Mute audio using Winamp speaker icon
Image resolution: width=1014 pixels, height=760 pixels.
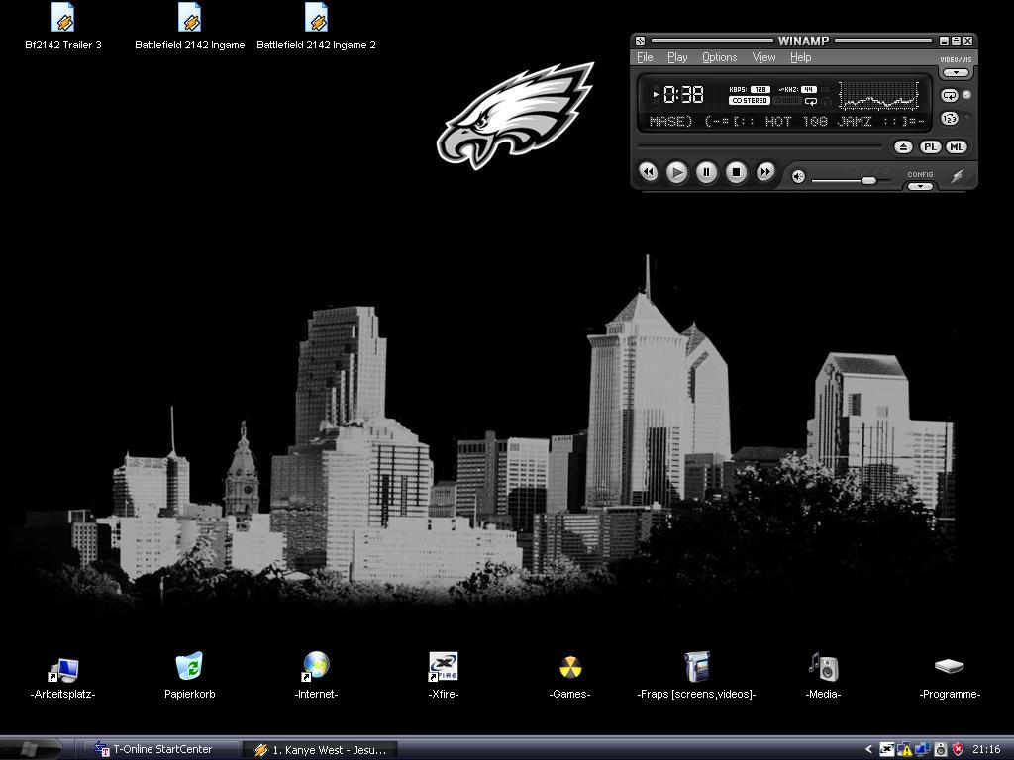pyautogui.click(x=799, y=177)
